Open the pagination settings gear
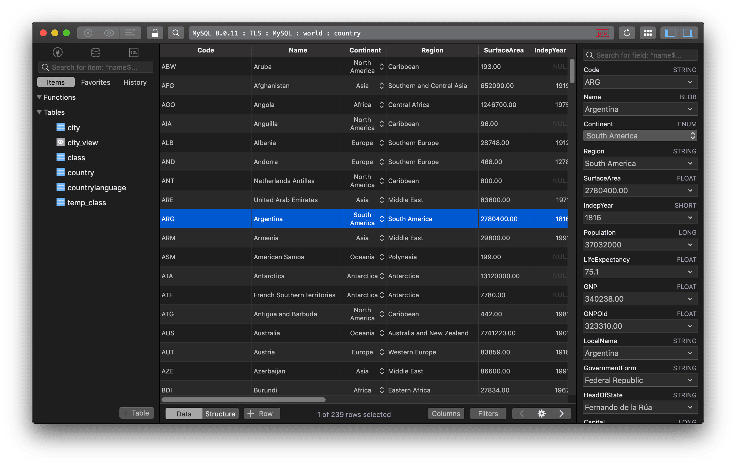The width and height of the screenshot is (736, 466). 541,414
